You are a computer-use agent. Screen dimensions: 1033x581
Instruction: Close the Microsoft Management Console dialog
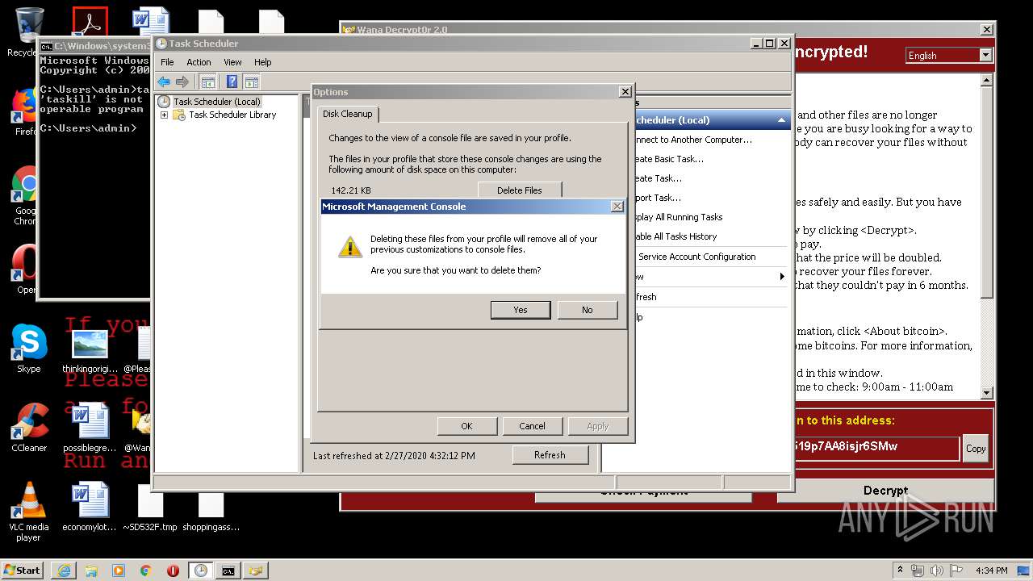point(617,207)
